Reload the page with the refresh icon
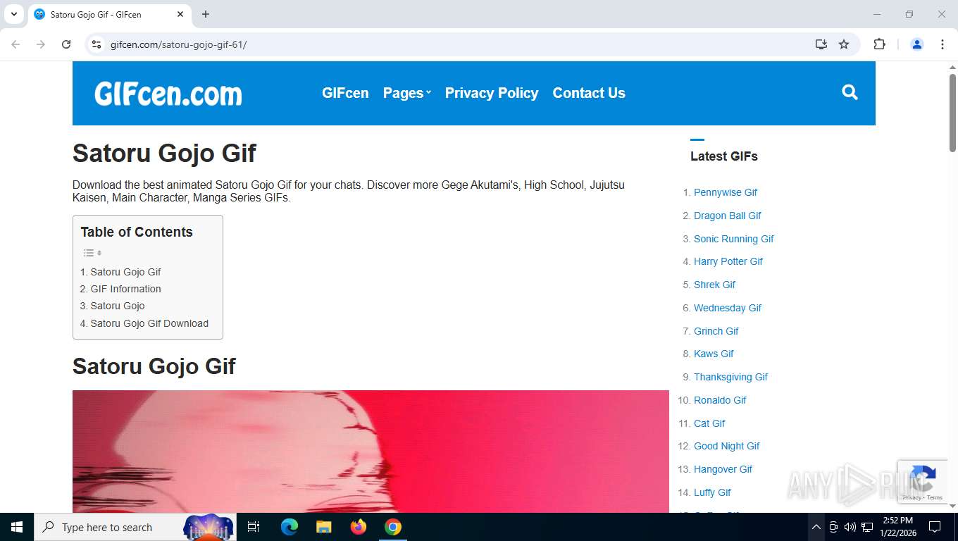The height and width of the screenshot is (541, 958). 66,44
